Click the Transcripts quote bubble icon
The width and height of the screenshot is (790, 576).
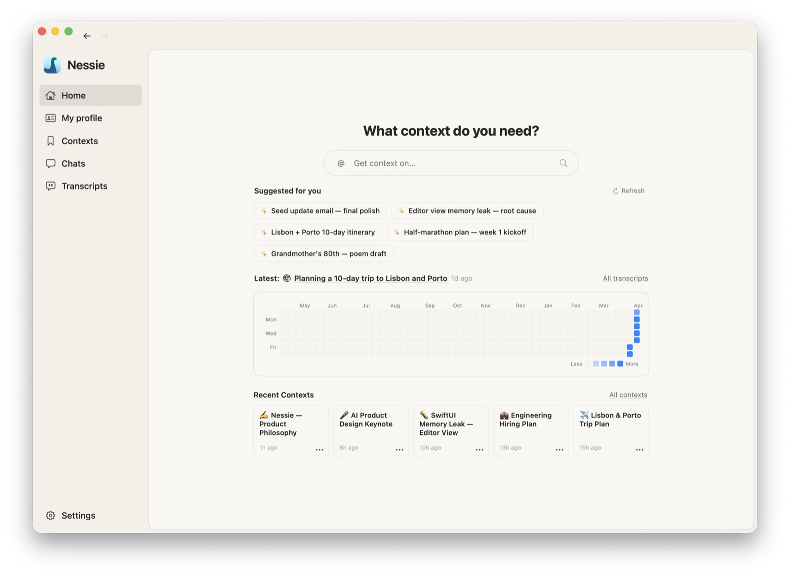pyautogui.click(x=50, y=186)
